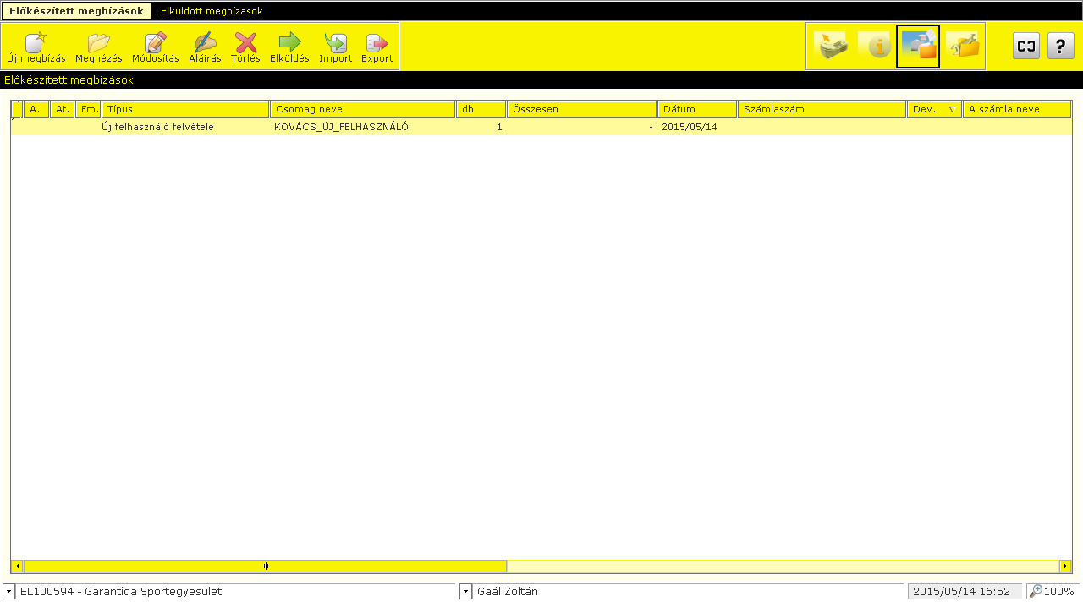The image size is (1083, 602).
Task: Click the At. column header
Action: pos(63,109)
